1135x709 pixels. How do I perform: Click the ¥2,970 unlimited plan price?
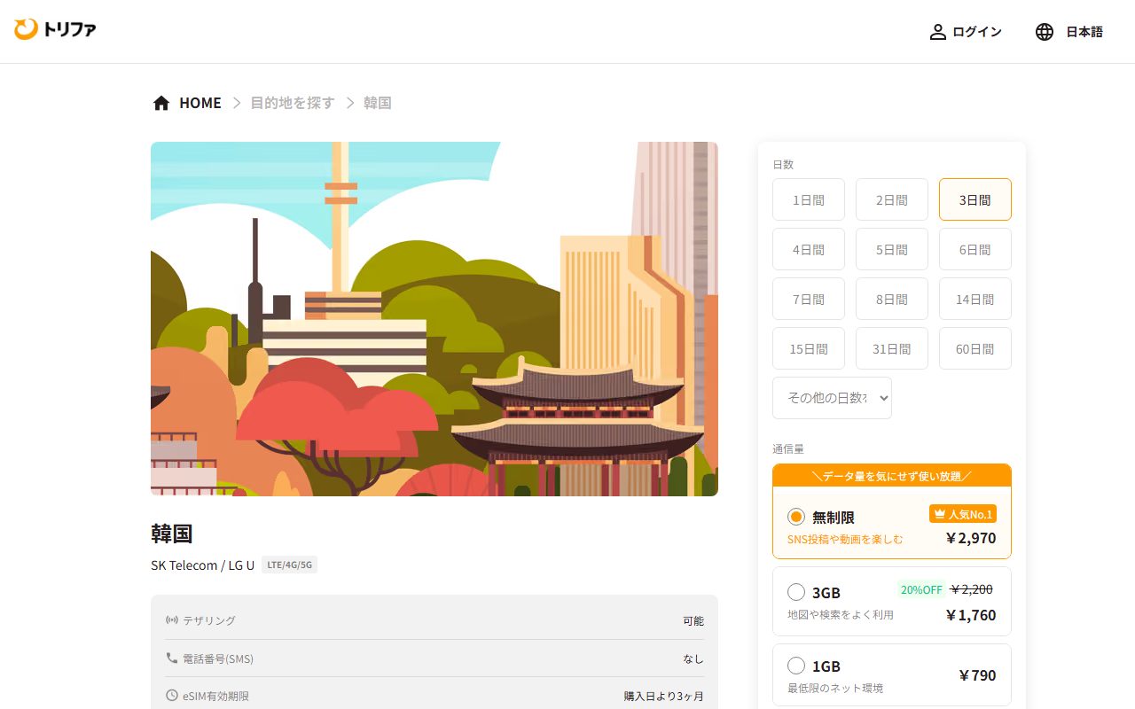pos(971,538)
